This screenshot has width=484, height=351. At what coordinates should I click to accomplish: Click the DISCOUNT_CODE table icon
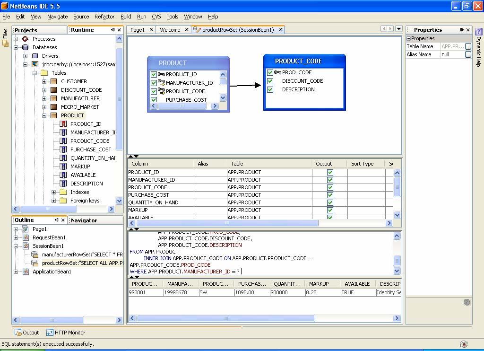(54, 90)
